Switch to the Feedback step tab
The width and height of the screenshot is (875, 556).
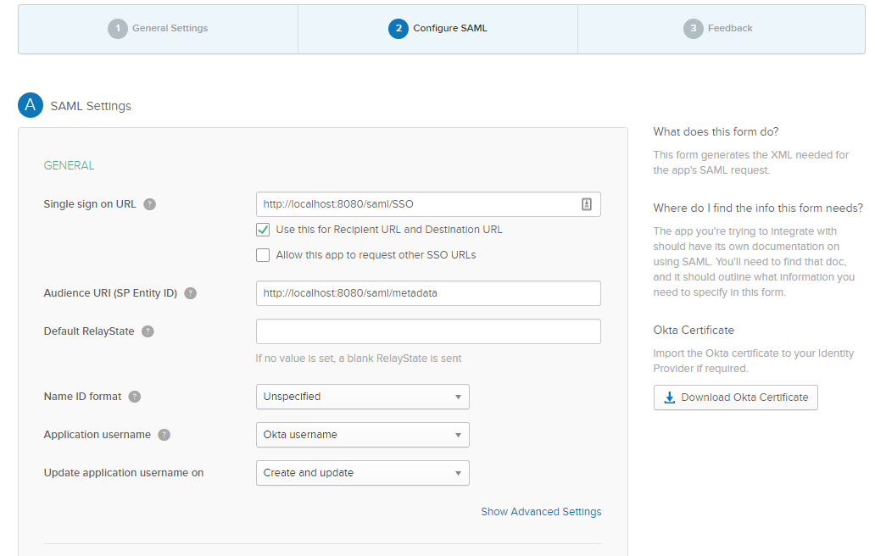(x=721, y=29)
